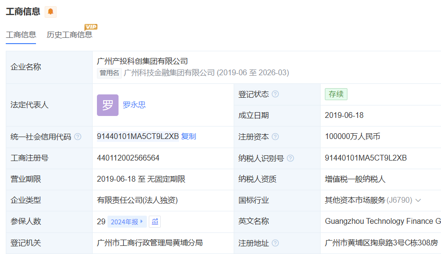This screenshot has height=254, width=441.
Task: Open the 历史工商信息 tab
Action: point(69,35)
